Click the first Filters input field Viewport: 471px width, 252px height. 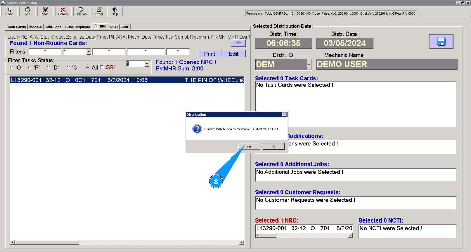pos(45,52)
